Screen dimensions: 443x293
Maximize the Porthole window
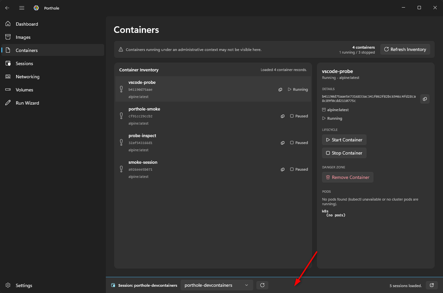click(419, 8)
